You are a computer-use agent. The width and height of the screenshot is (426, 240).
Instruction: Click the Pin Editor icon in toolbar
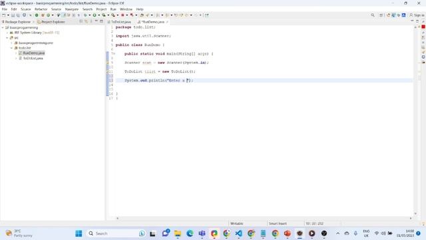click(207, 15)
